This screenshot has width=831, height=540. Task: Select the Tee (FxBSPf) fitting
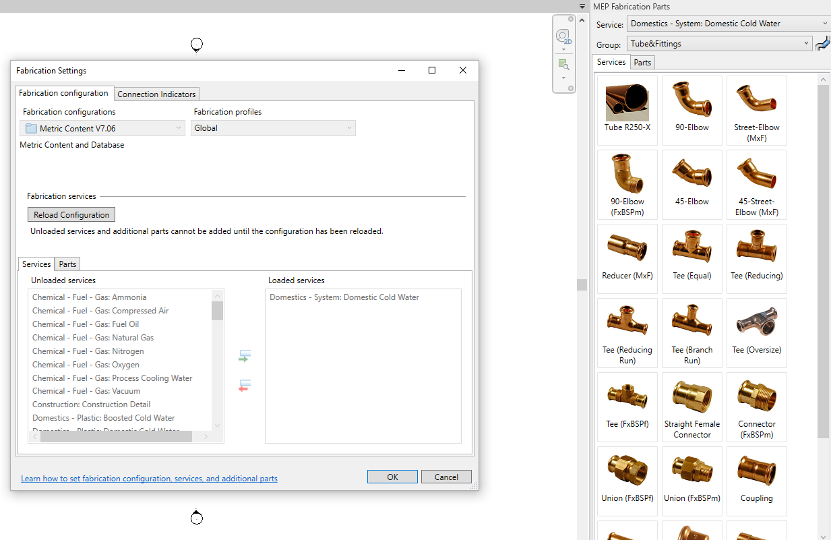coord(627,407)
